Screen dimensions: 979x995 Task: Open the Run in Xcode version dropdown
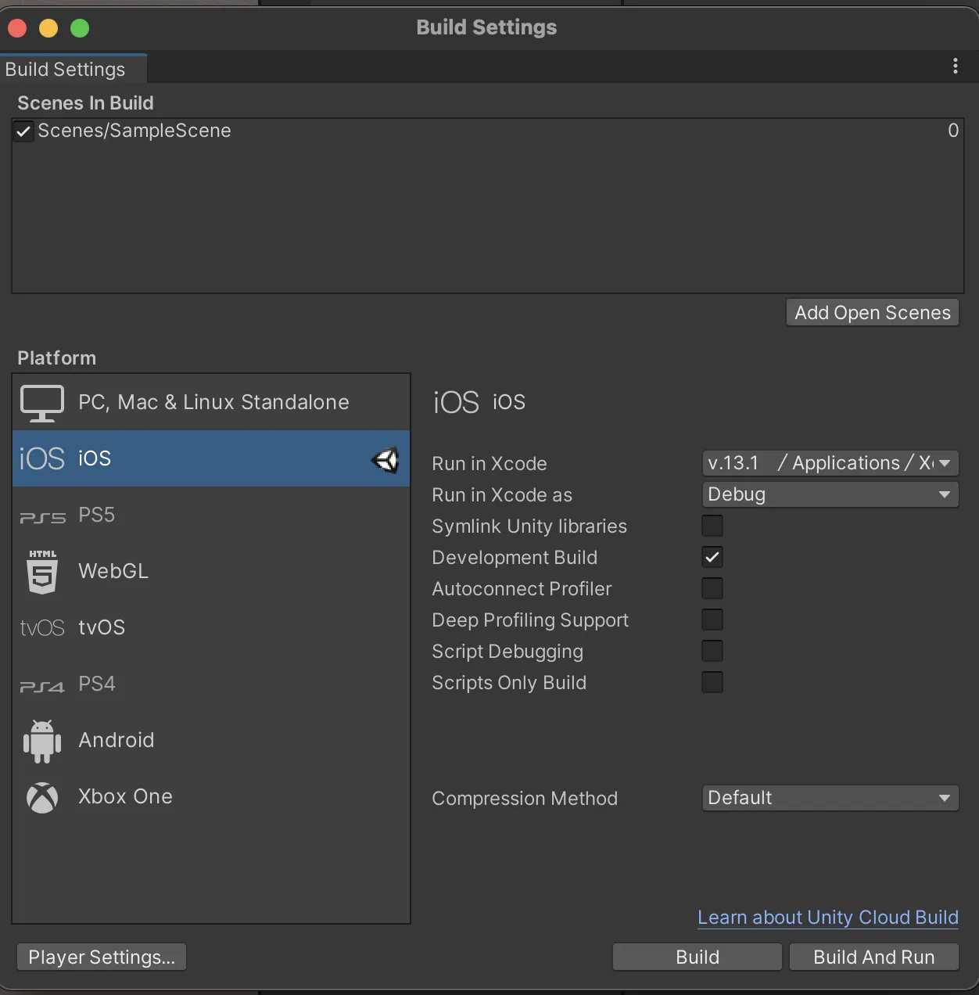coord(830,463)
